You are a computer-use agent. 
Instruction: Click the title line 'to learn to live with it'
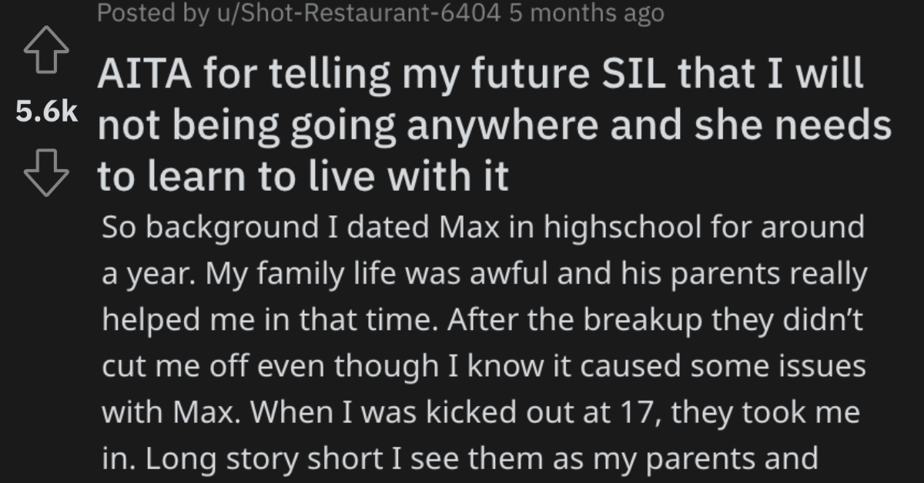point(303,175)
